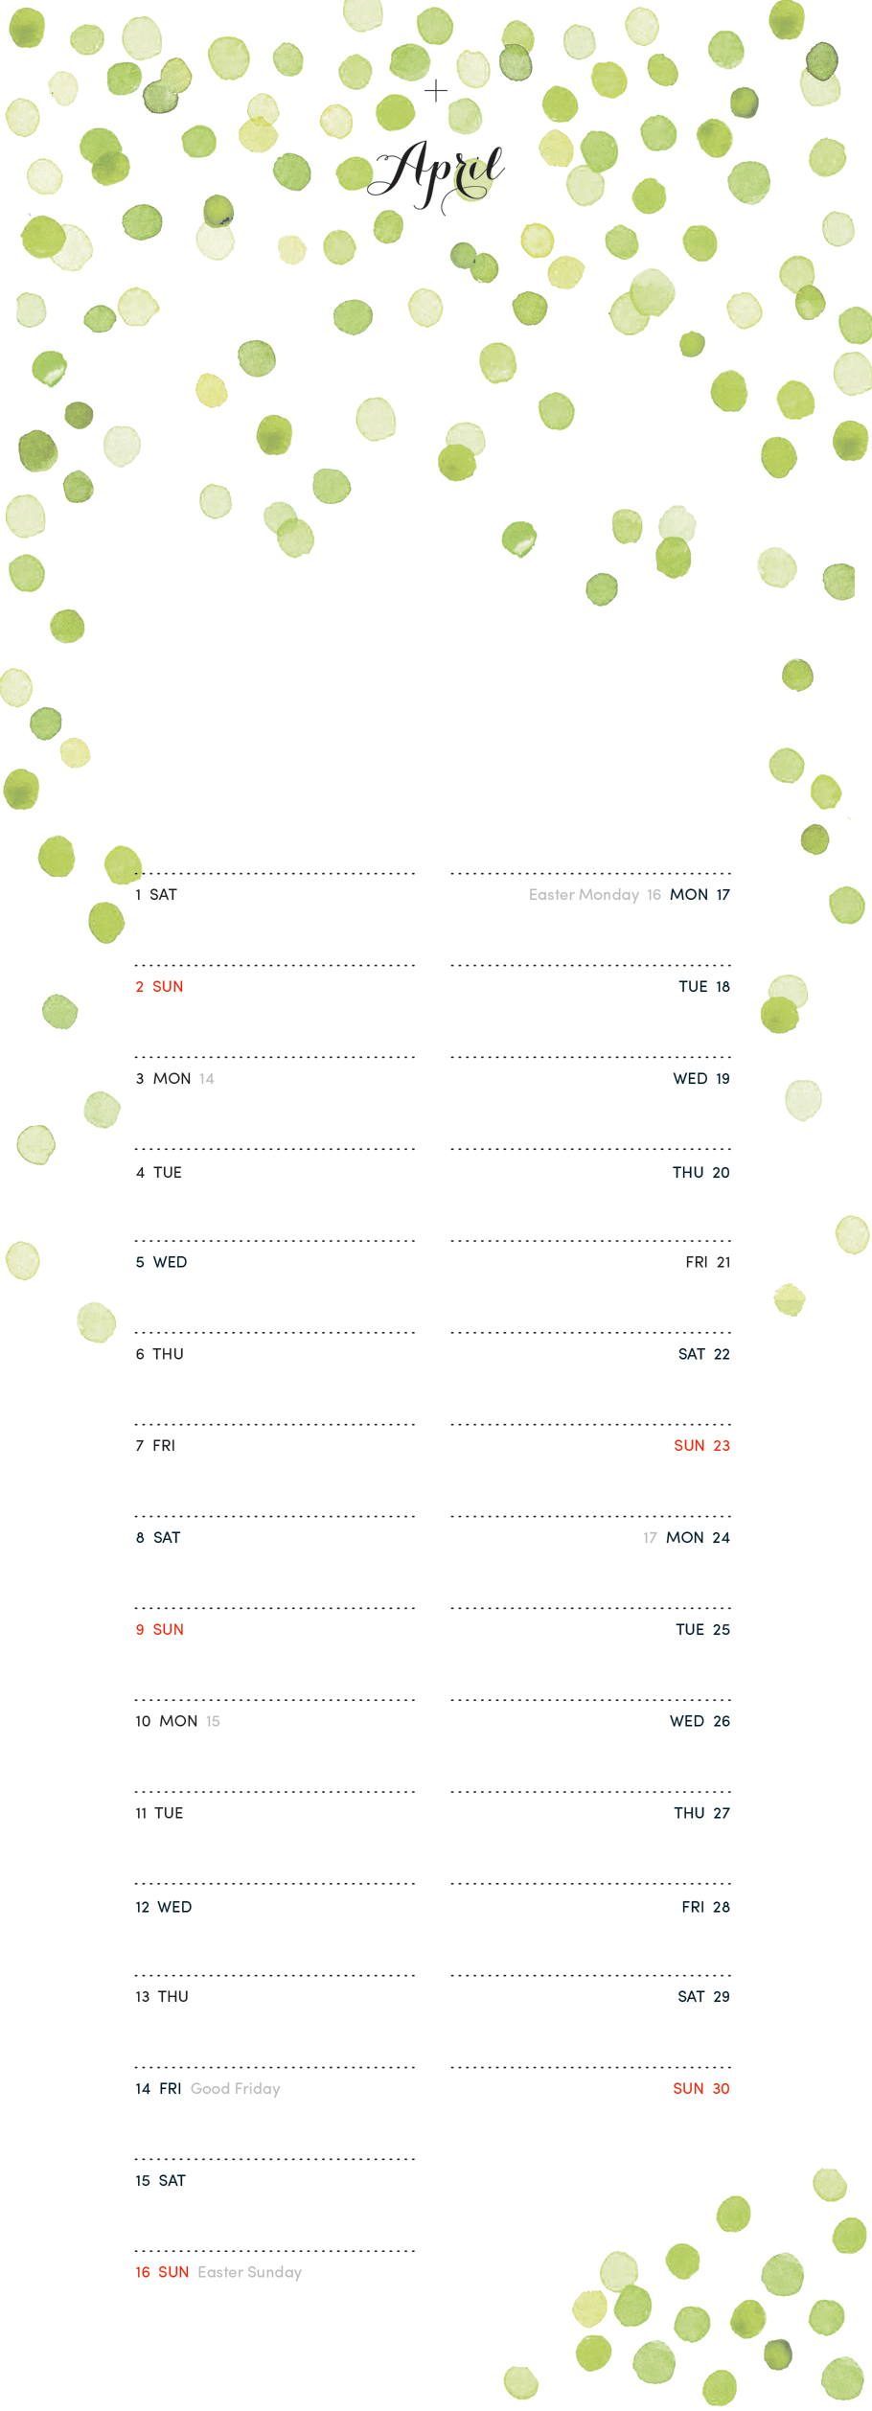This screenshot has height=2411, width=872.
Task: Select the 12 WED date line
Action: click(x=164, y=1908)
